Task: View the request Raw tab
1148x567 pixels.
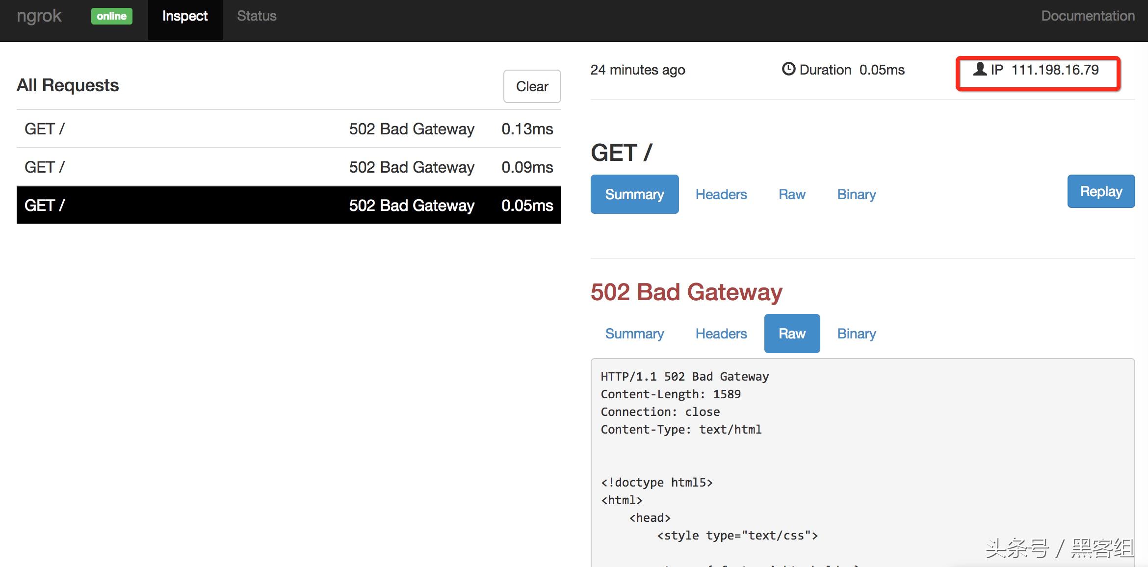Action: 792,194
